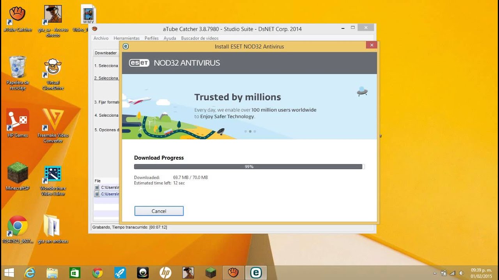
Task: Select the WMV video file on the desktop
Action: click(x=88, y=18)
